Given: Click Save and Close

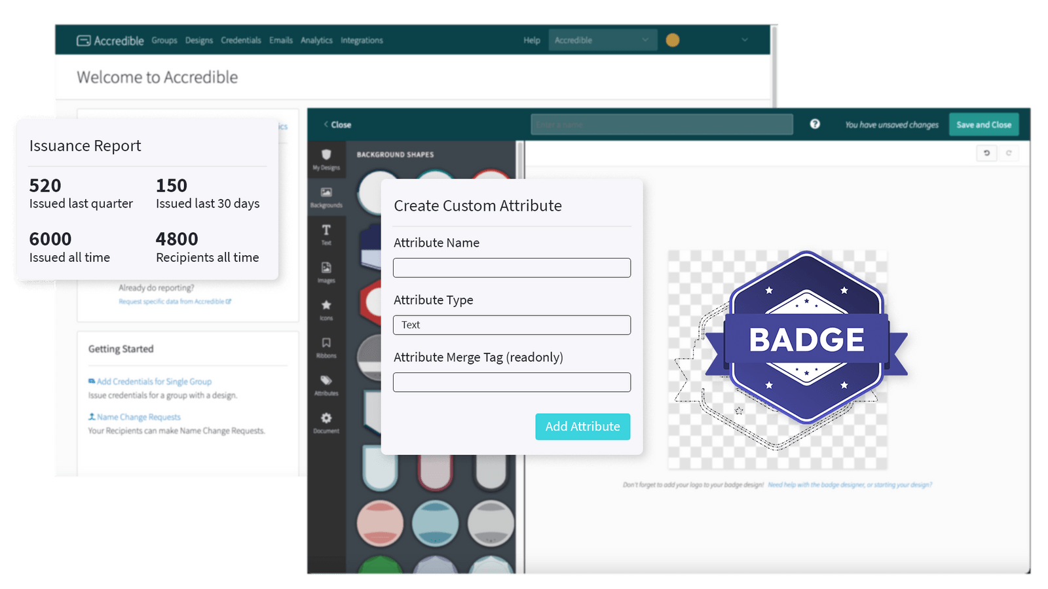Looking at the screenshot, I should (x=983, y=124).
